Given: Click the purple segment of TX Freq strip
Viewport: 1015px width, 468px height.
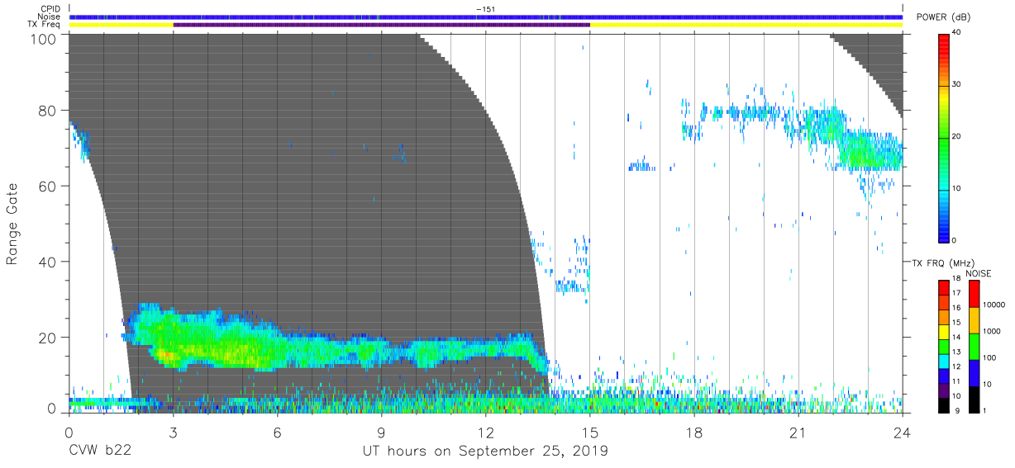Looking at the screenshot, I should tap(381, 25).
